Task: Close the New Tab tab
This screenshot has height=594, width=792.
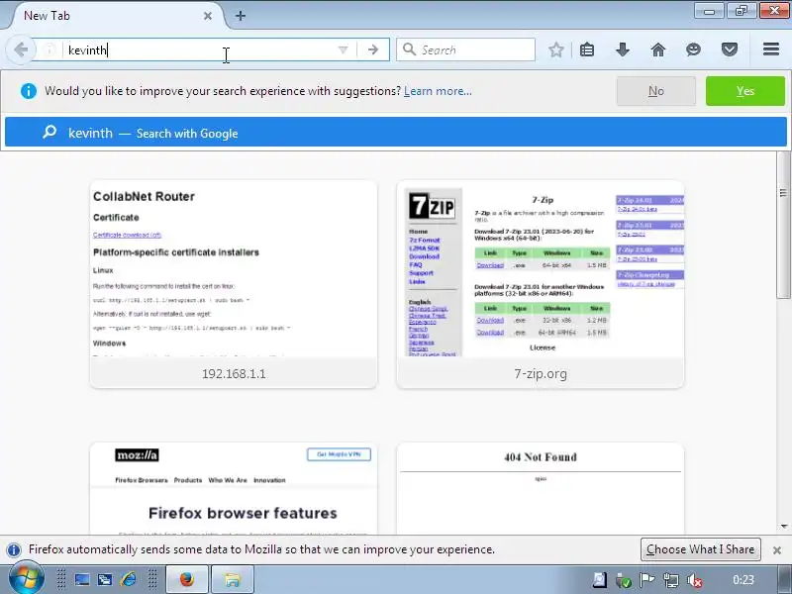Action: click(x=208, y=16)
